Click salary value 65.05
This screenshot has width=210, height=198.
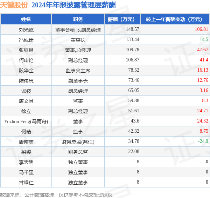pyautogui.click(x=134, y=90)
